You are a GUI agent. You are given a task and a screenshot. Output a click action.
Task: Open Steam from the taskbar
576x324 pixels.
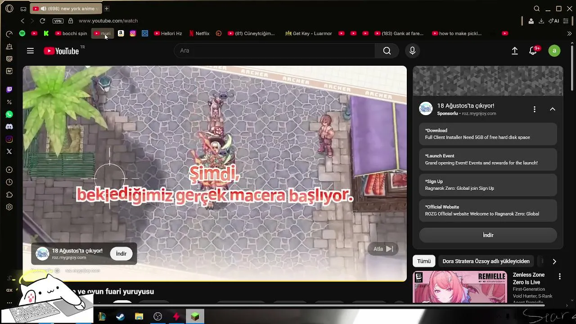(120, 317)
